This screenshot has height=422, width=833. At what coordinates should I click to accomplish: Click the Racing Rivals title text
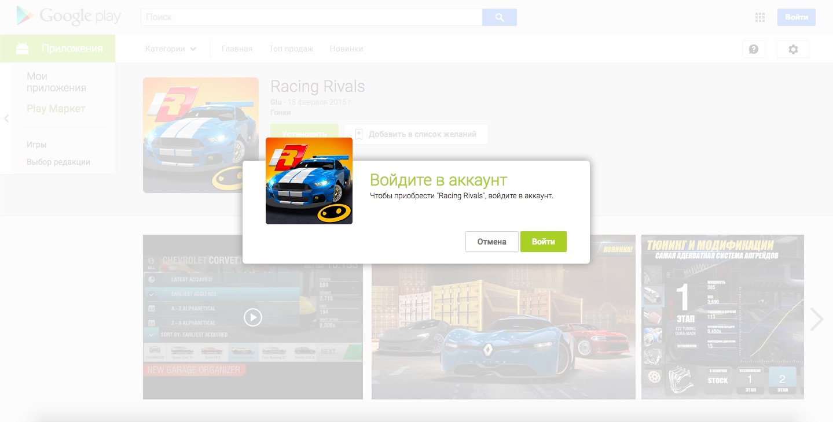click(318, 87)
